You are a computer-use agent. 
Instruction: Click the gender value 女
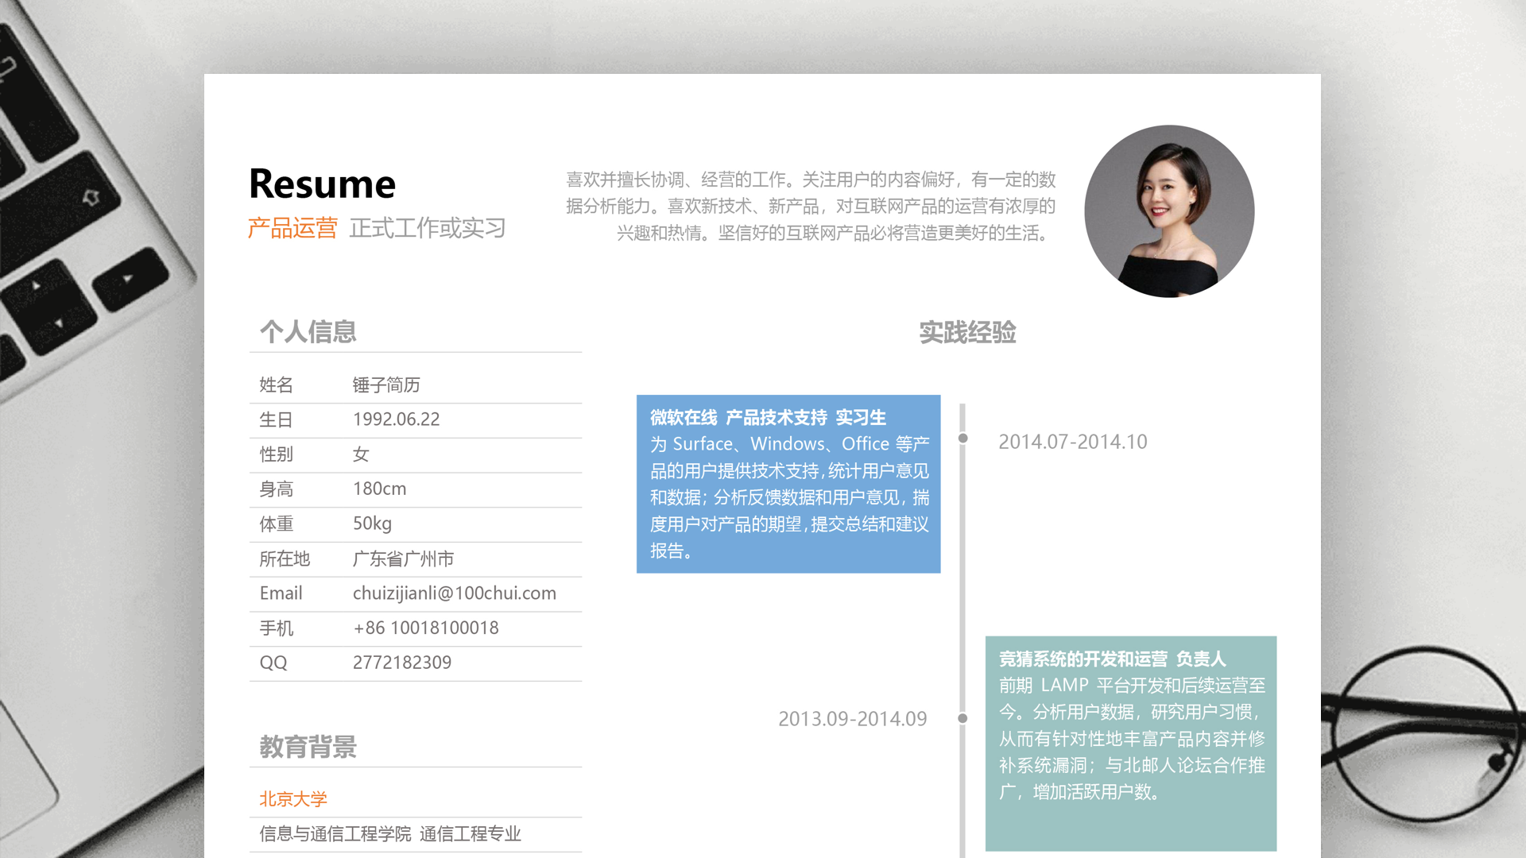click(x=361, y=454)
